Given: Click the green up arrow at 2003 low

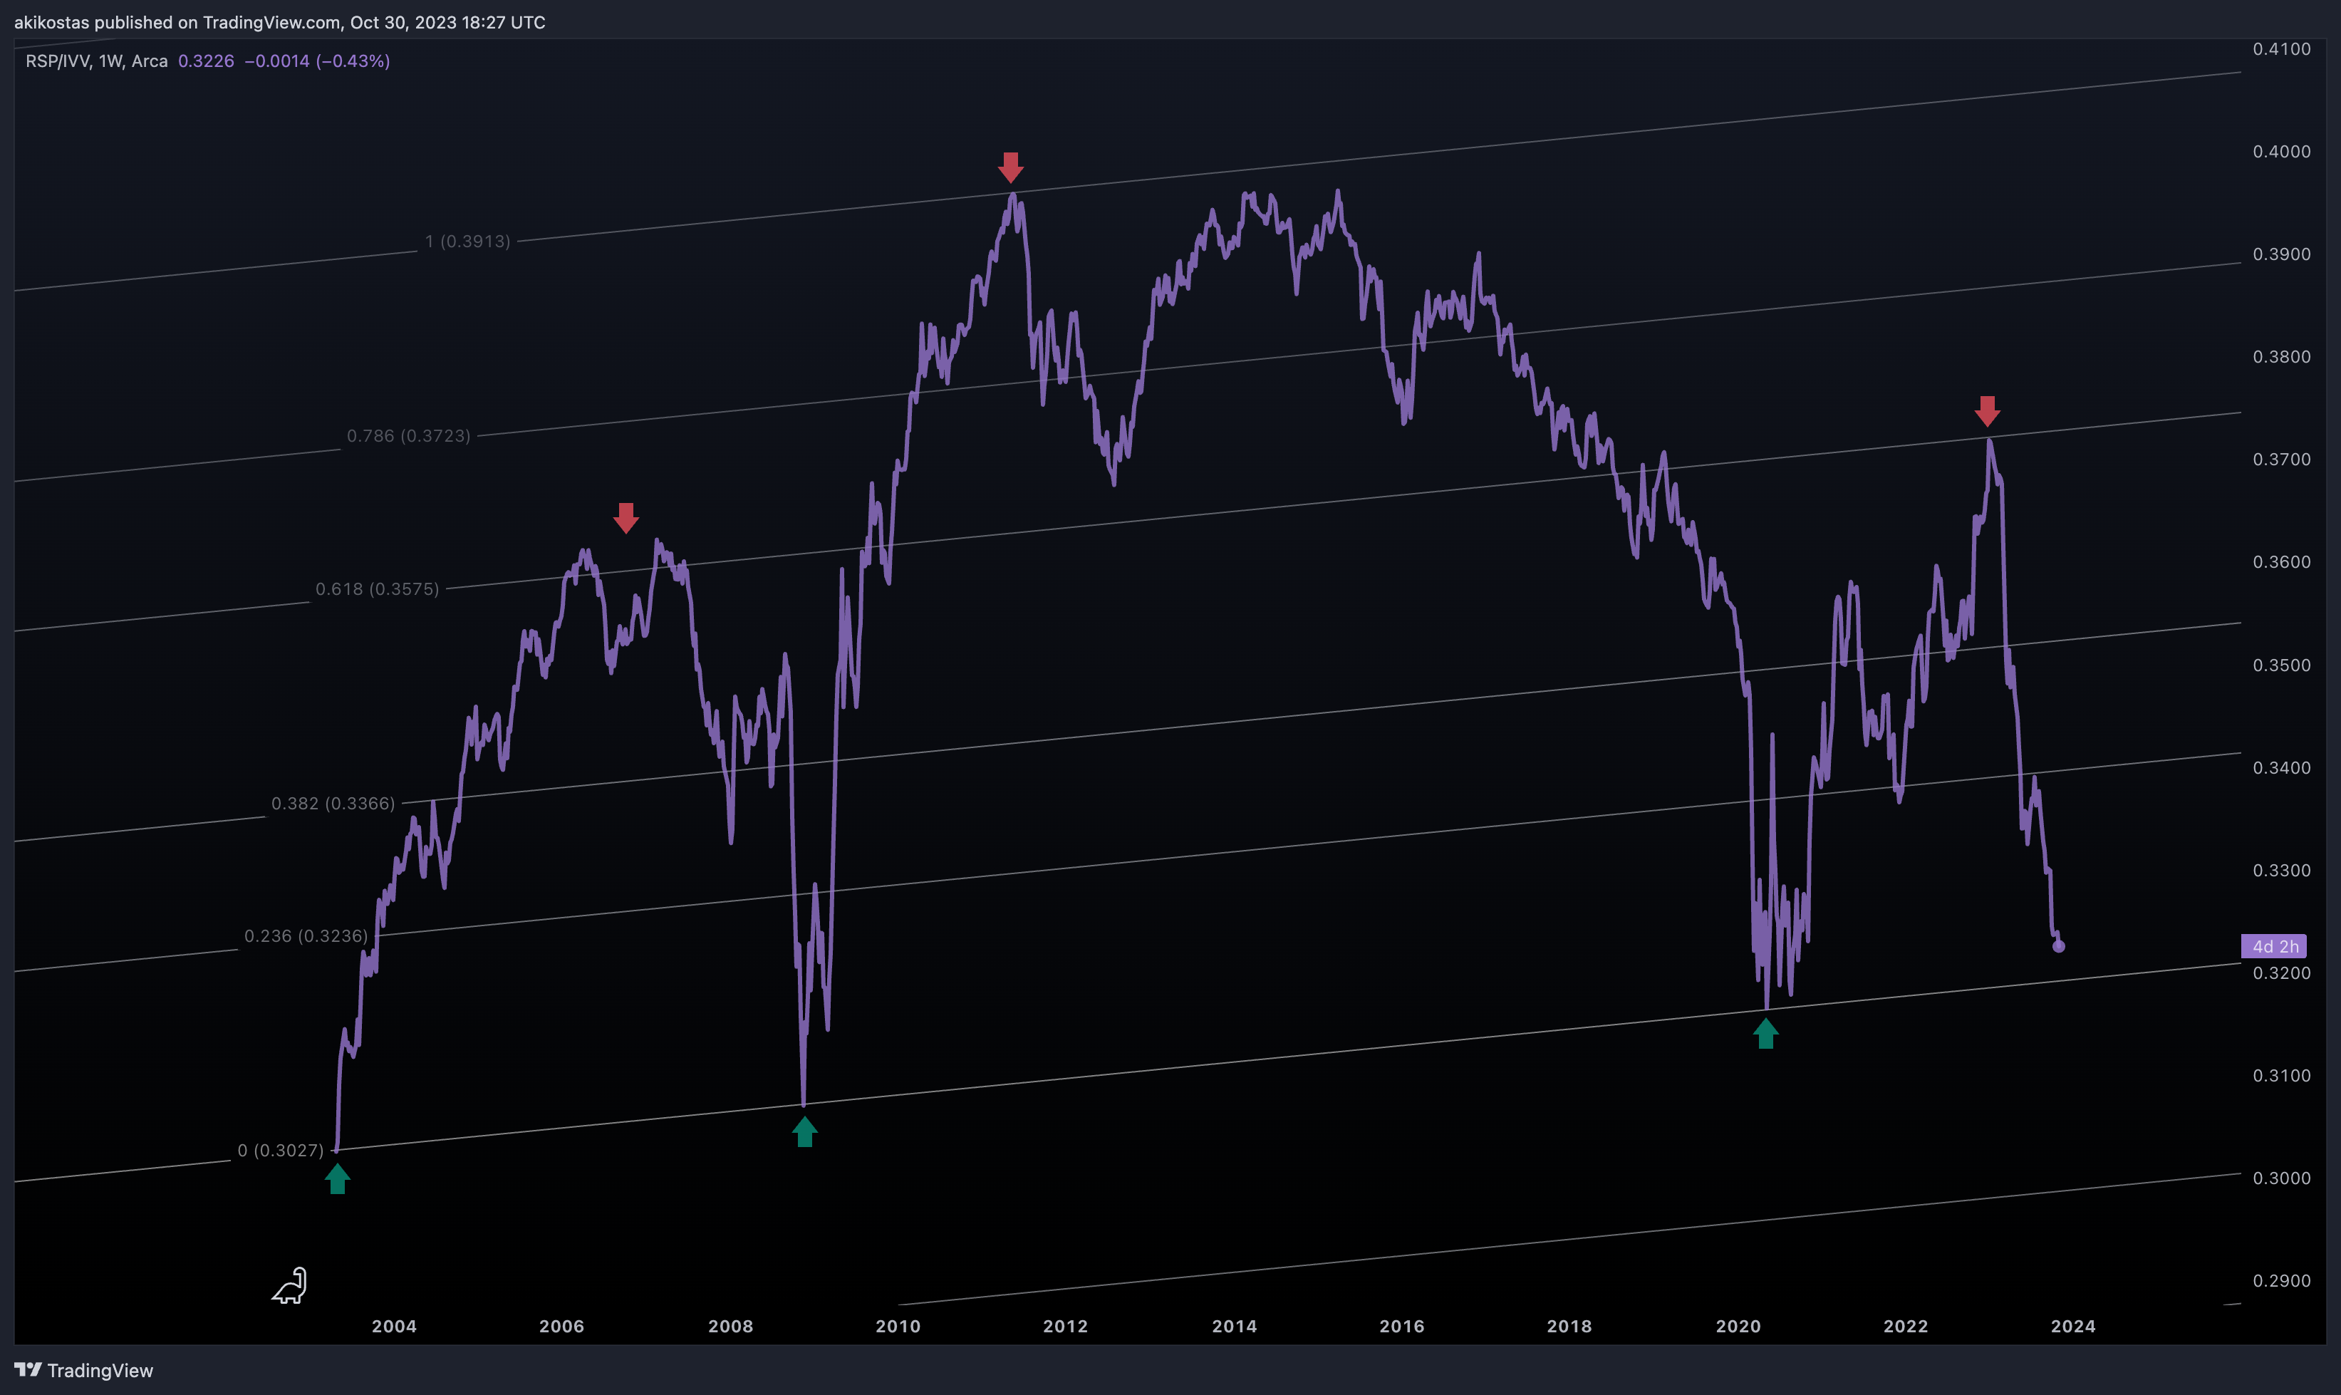Looking at the screenshot, I should [338, 1179].
